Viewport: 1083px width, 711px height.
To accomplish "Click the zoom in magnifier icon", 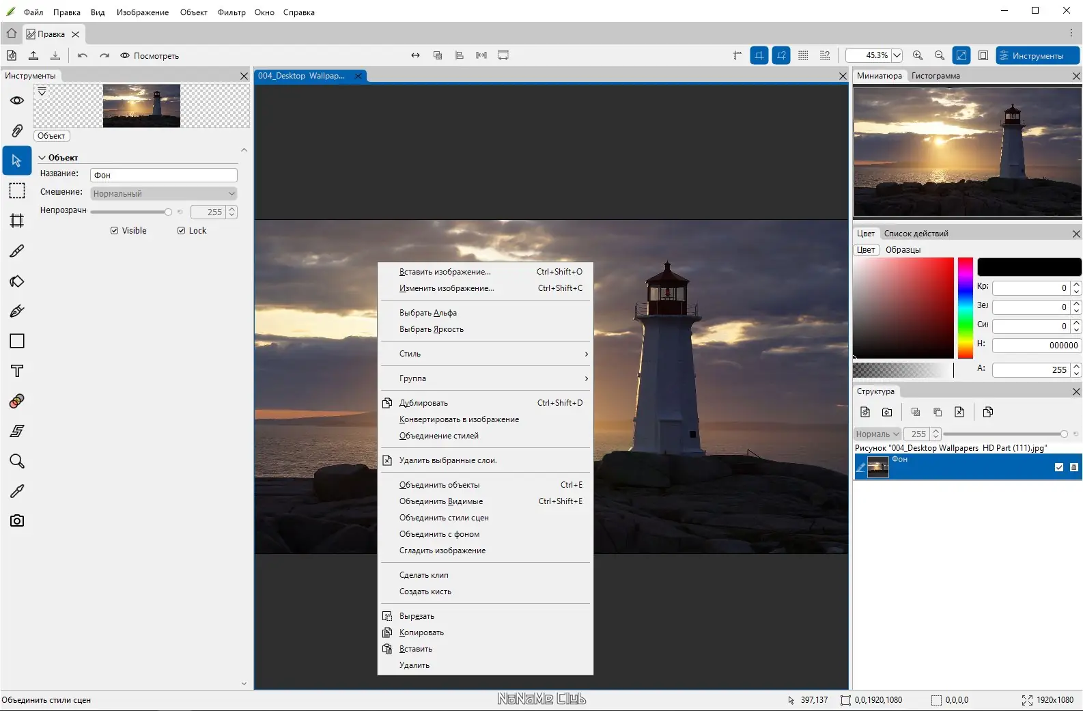I will point(918,56).
